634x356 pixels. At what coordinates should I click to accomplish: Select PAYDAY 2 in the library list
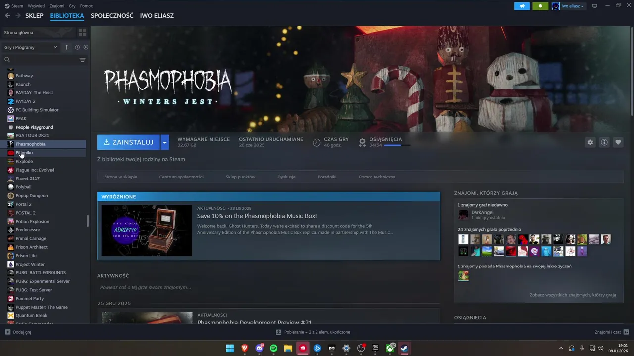[25, 101]
